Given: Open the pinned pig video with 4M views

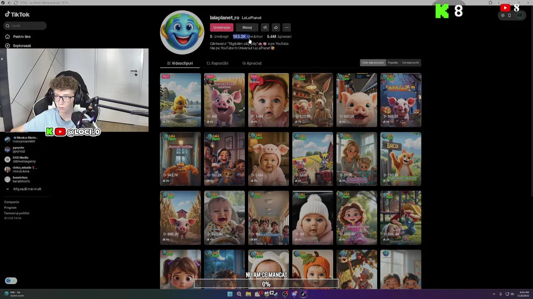Looking at the screenshot, I should (224, 100).
